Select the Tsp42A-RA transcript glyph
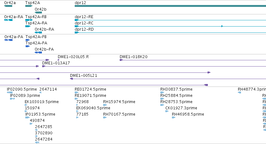 click(28, 26)
